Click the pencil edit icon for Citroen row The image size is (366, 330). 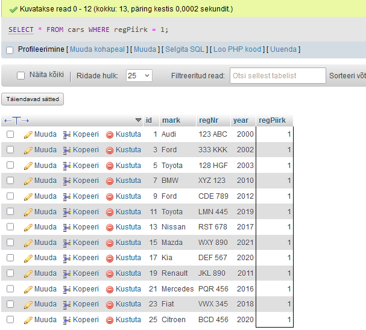coord(28,320)
